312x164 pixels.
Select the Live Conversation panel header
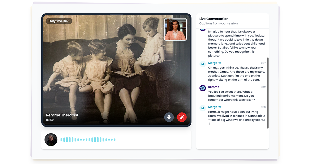(x=214, y=19)
